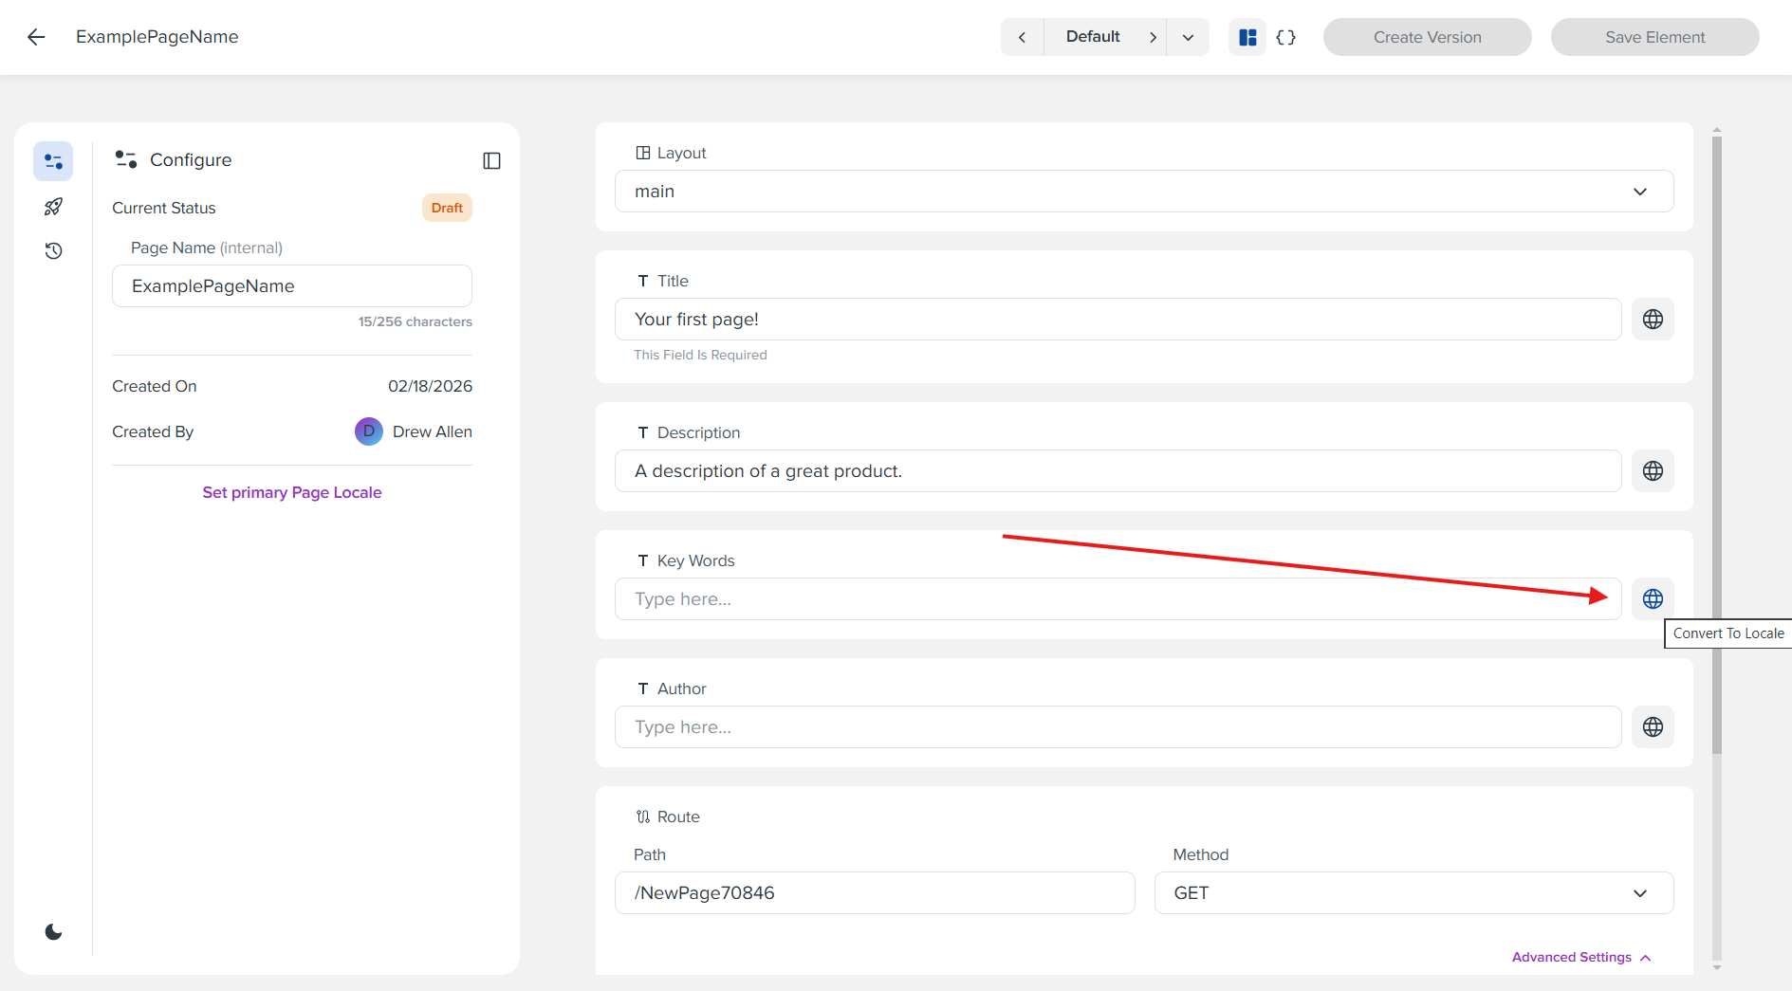Click the Create Version button
The width and height of the screenshot is (1792, 991).
1427,36
